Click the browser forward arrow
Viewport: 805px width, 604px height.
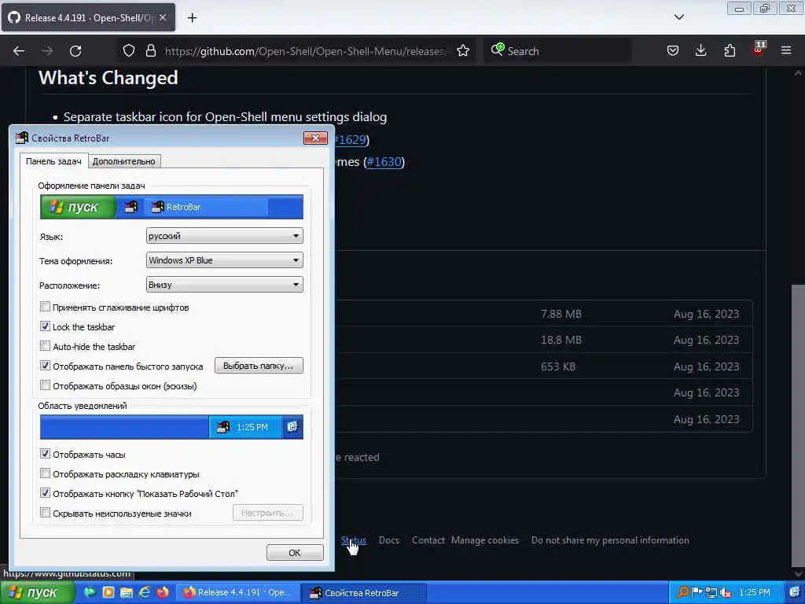(47, 51)
